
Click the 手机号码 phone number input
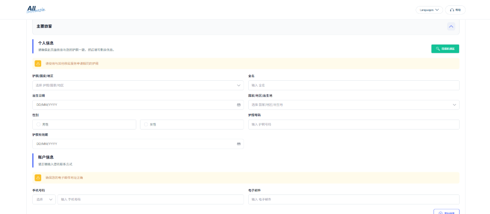tap(150, 199)
